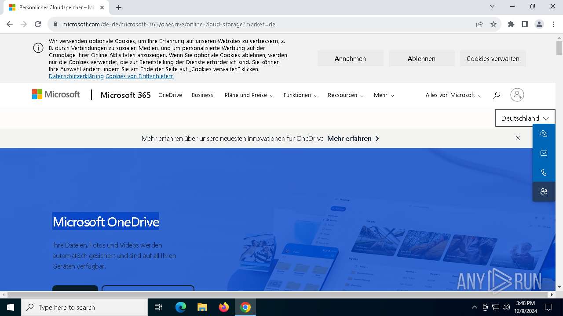Screen dimensions: 563x316
Task: Open the community contact icon
Action: [x=544, y=192]
